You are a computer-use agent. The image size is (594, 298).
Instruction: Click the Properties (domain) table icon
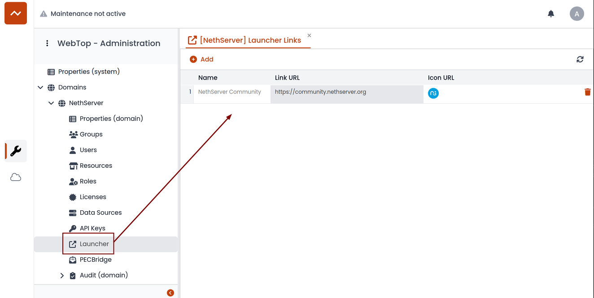tap(73, 119)
